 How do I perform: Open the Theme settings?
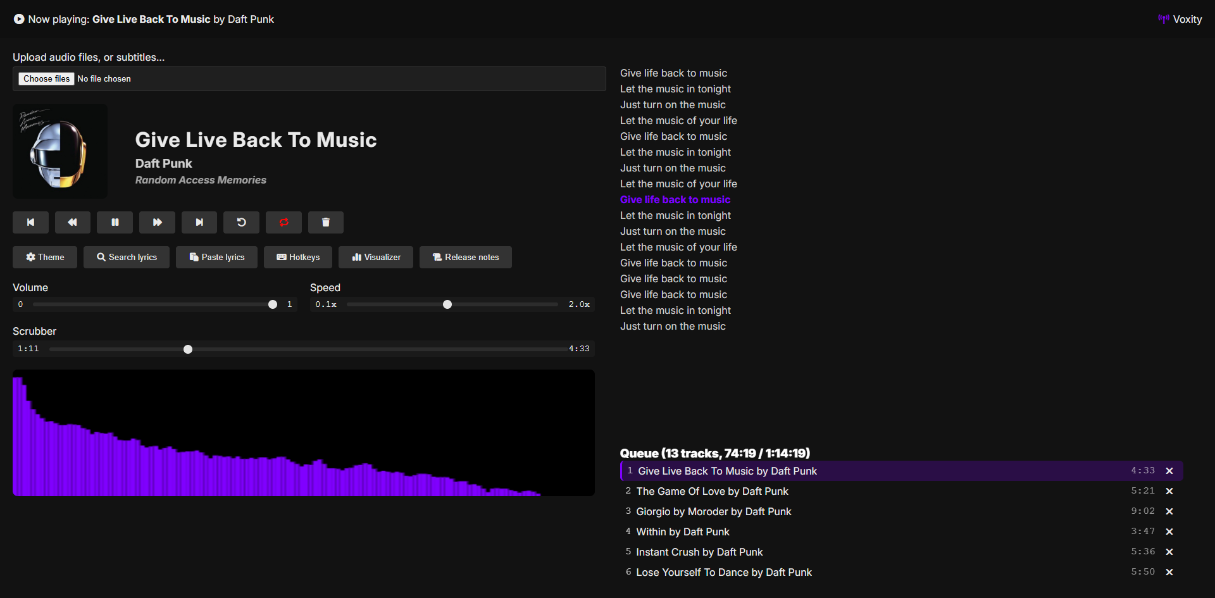point(45,257)
